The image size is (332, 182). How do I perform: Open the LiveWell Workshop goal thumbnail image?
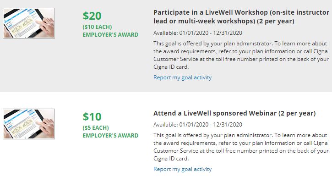coord(29,23)
